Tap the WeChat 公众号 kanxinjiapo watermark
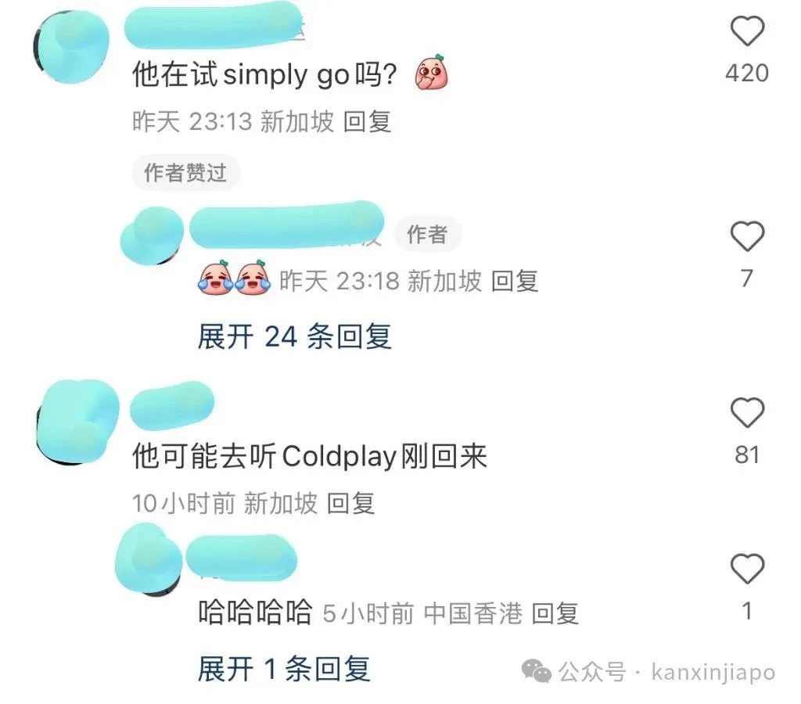The height and width of the screenshot is (704, 801). [648, 671]
